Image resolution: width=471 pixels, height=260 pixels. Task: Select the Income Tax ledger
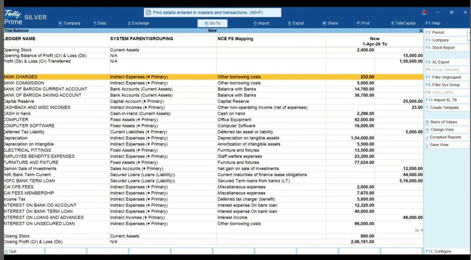15,199
